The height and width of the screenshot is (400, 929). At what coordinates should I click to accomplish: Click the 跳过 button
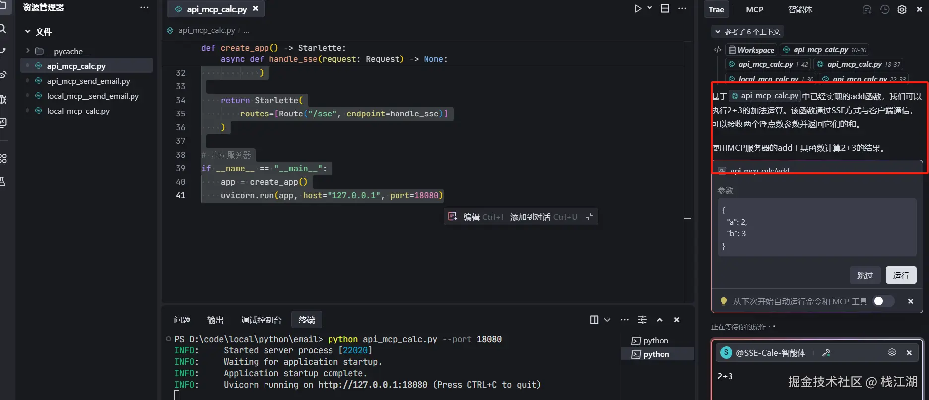(x=864, y=275)
